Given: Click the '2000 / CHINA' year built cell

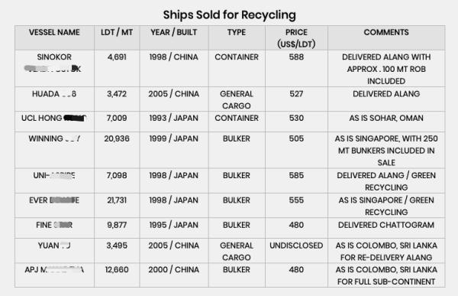Looking at the screenshot, I should click(174, 275).
